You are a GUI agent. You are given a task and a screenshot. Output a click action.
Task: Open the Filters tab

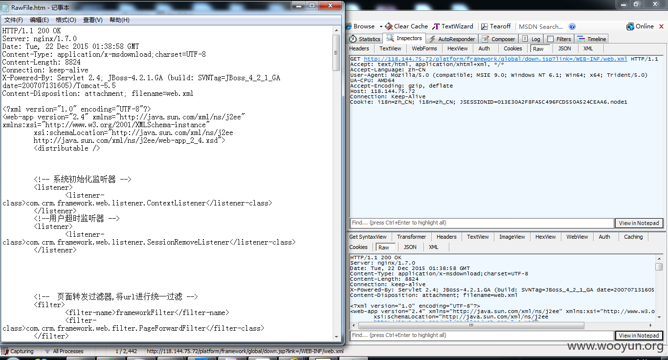559,39
